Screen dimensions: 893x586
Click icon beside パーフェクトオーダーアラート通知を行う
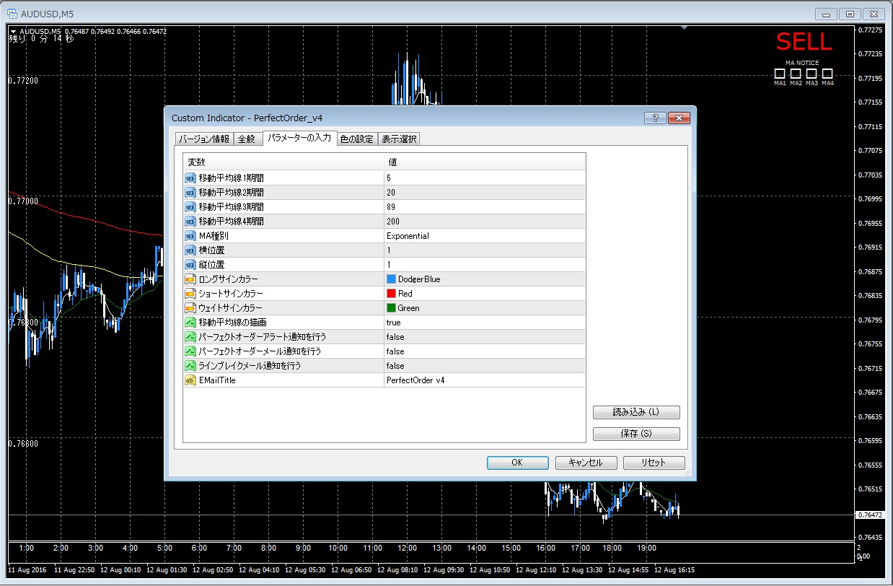[x=190, y=336]
